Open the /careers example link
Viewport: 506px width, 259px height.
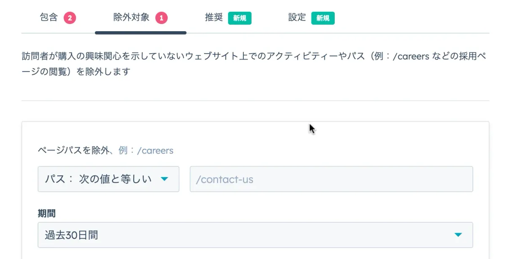156,150
